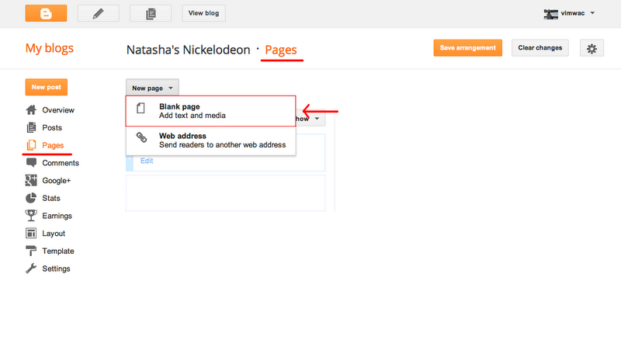Click the Google+ sidebar icon

[31, 181]
